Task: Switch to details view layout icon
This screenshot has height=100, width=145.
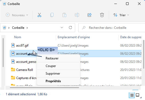Action: point(132,95)
